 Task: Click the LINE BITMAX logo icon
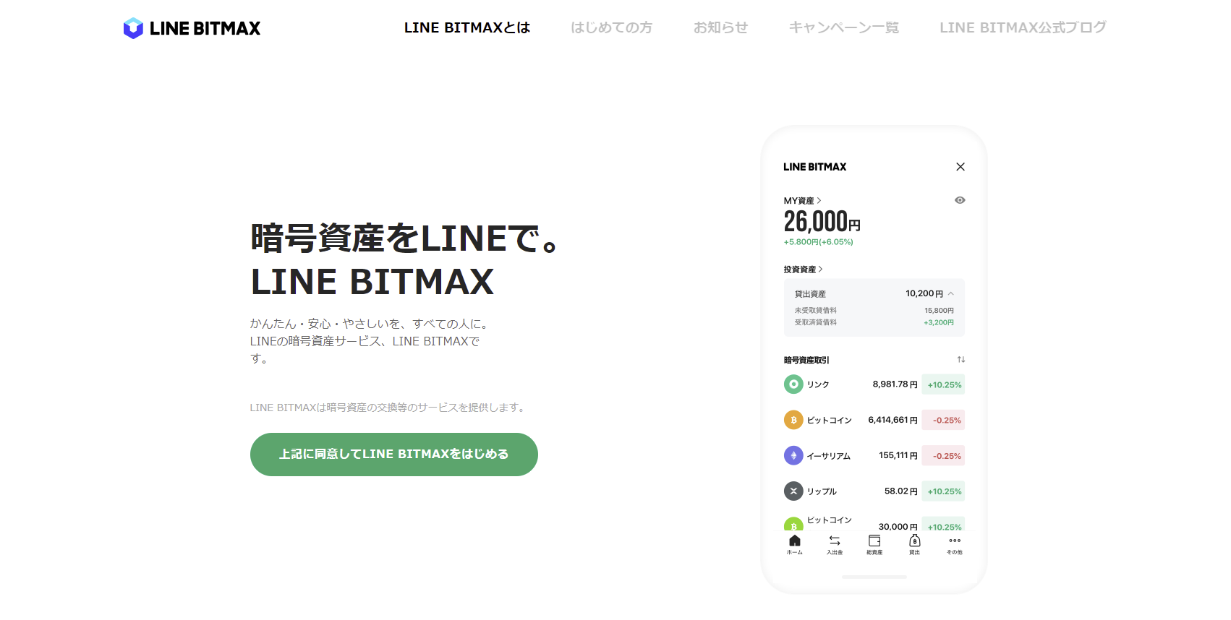(x=133, y=28)
